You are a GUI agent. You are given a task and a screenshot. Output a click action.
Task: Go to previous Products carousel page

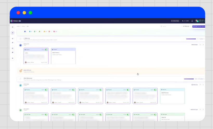coord(200,45)
